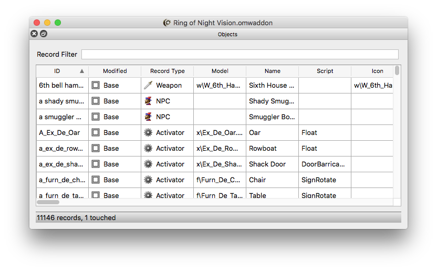Image resolution: width=437 pixels, height=271 pixels.
Task: Click Base modified icon in 6th bell hammer row
Action: (x=96, y=85)
